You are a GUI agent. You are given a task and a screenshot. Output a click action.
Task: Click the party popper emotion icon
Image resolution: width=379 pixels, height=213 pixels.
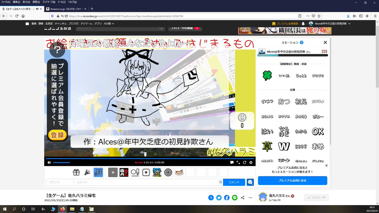[x=87, y=172]
